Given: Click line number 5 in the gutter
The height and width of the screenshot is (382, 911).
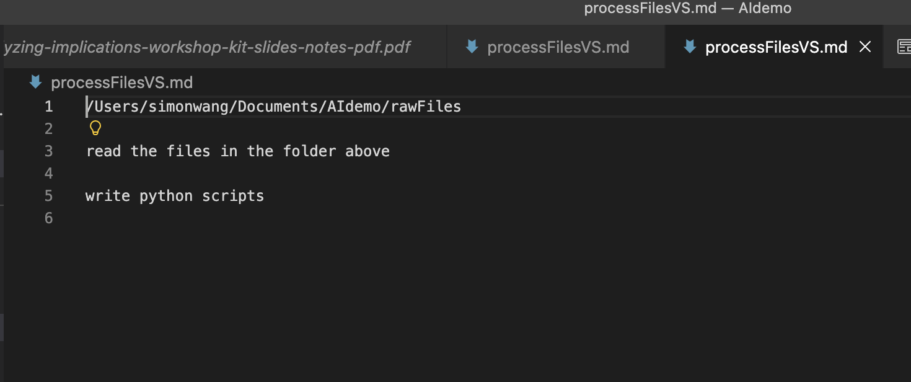Looking at the screenshot, I should click(x=49, y=195).
